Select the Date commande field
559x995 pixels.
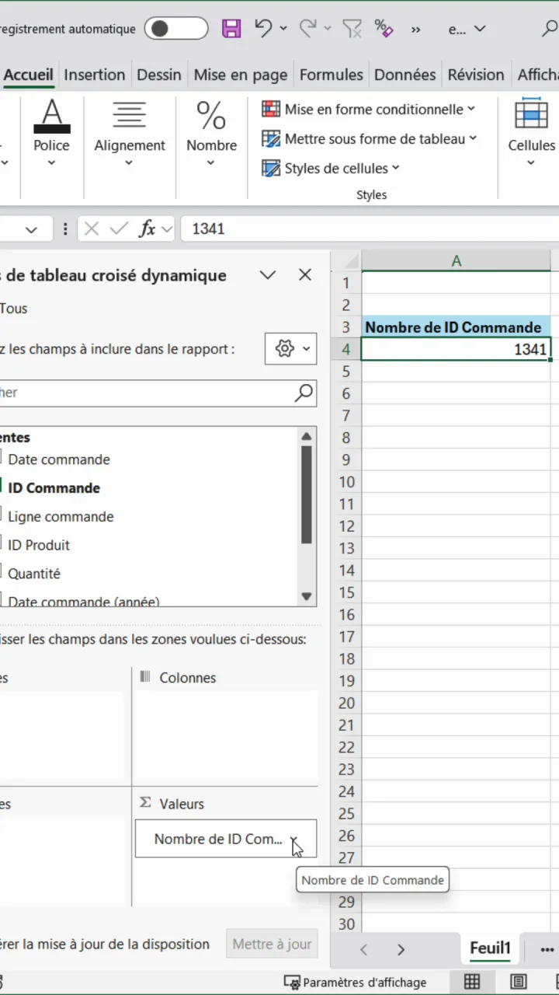click(59, 459)
